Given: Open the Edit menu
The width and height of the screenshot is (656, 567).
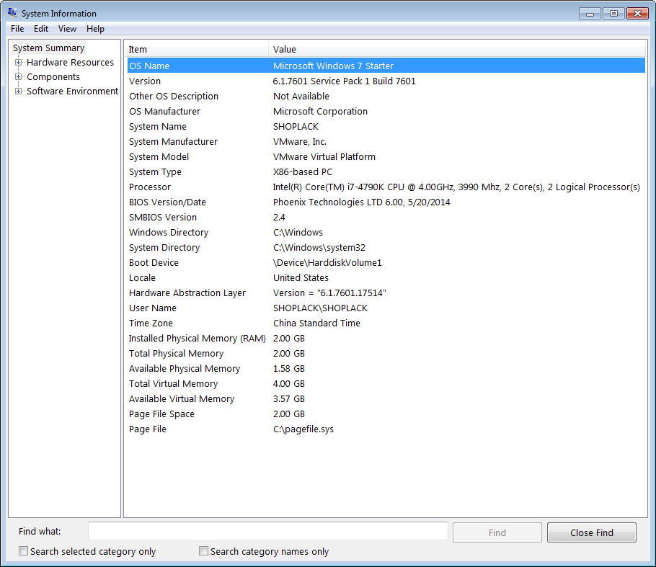Looking at the screenshot, I should tap(41, 29).
